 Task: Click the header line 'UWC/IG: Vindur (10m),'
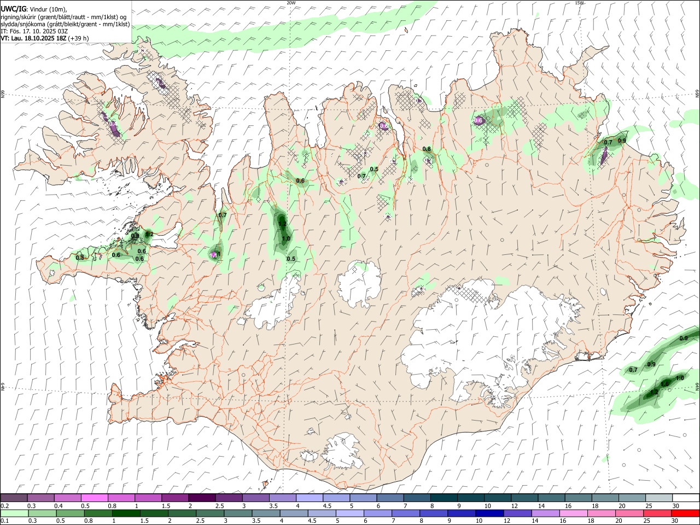click(x=34, y=9)
